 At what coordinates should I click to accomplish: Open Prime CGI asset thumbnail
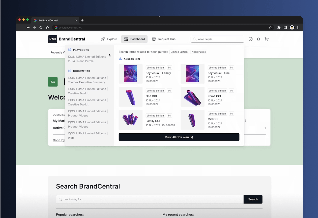tap(192, 97)
